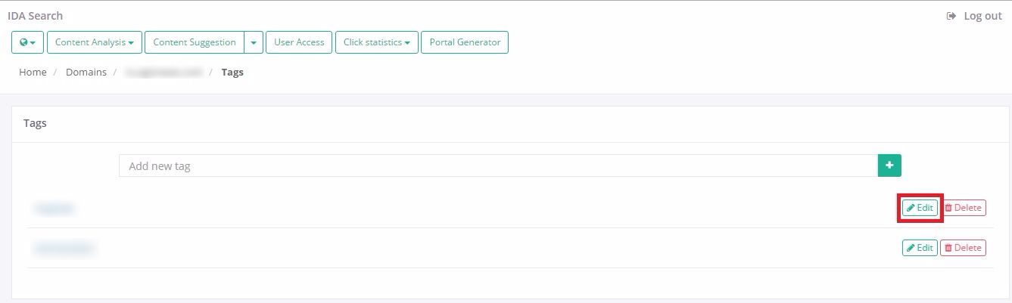
Task: Expand the Click statistics dropdown
Action: point(376,42)
